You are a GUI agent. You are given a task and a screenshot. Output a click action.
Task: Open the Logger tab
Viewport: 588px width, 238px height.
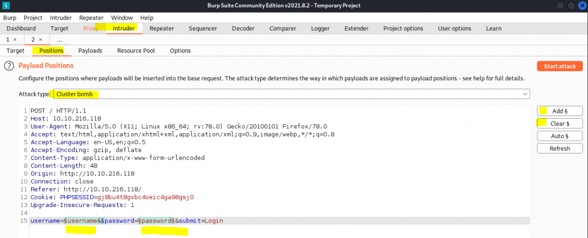click(320, 29)
